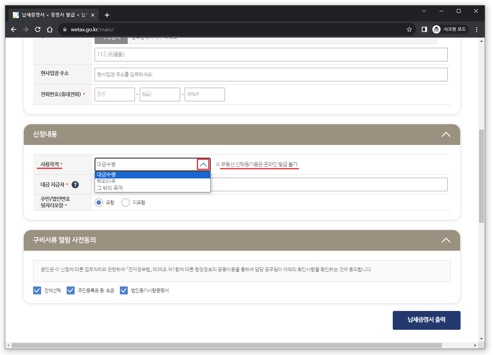Click the horizontal scroll right arrow
The width and height of the screenshot is (493, 355).
(x=475, y=345)
